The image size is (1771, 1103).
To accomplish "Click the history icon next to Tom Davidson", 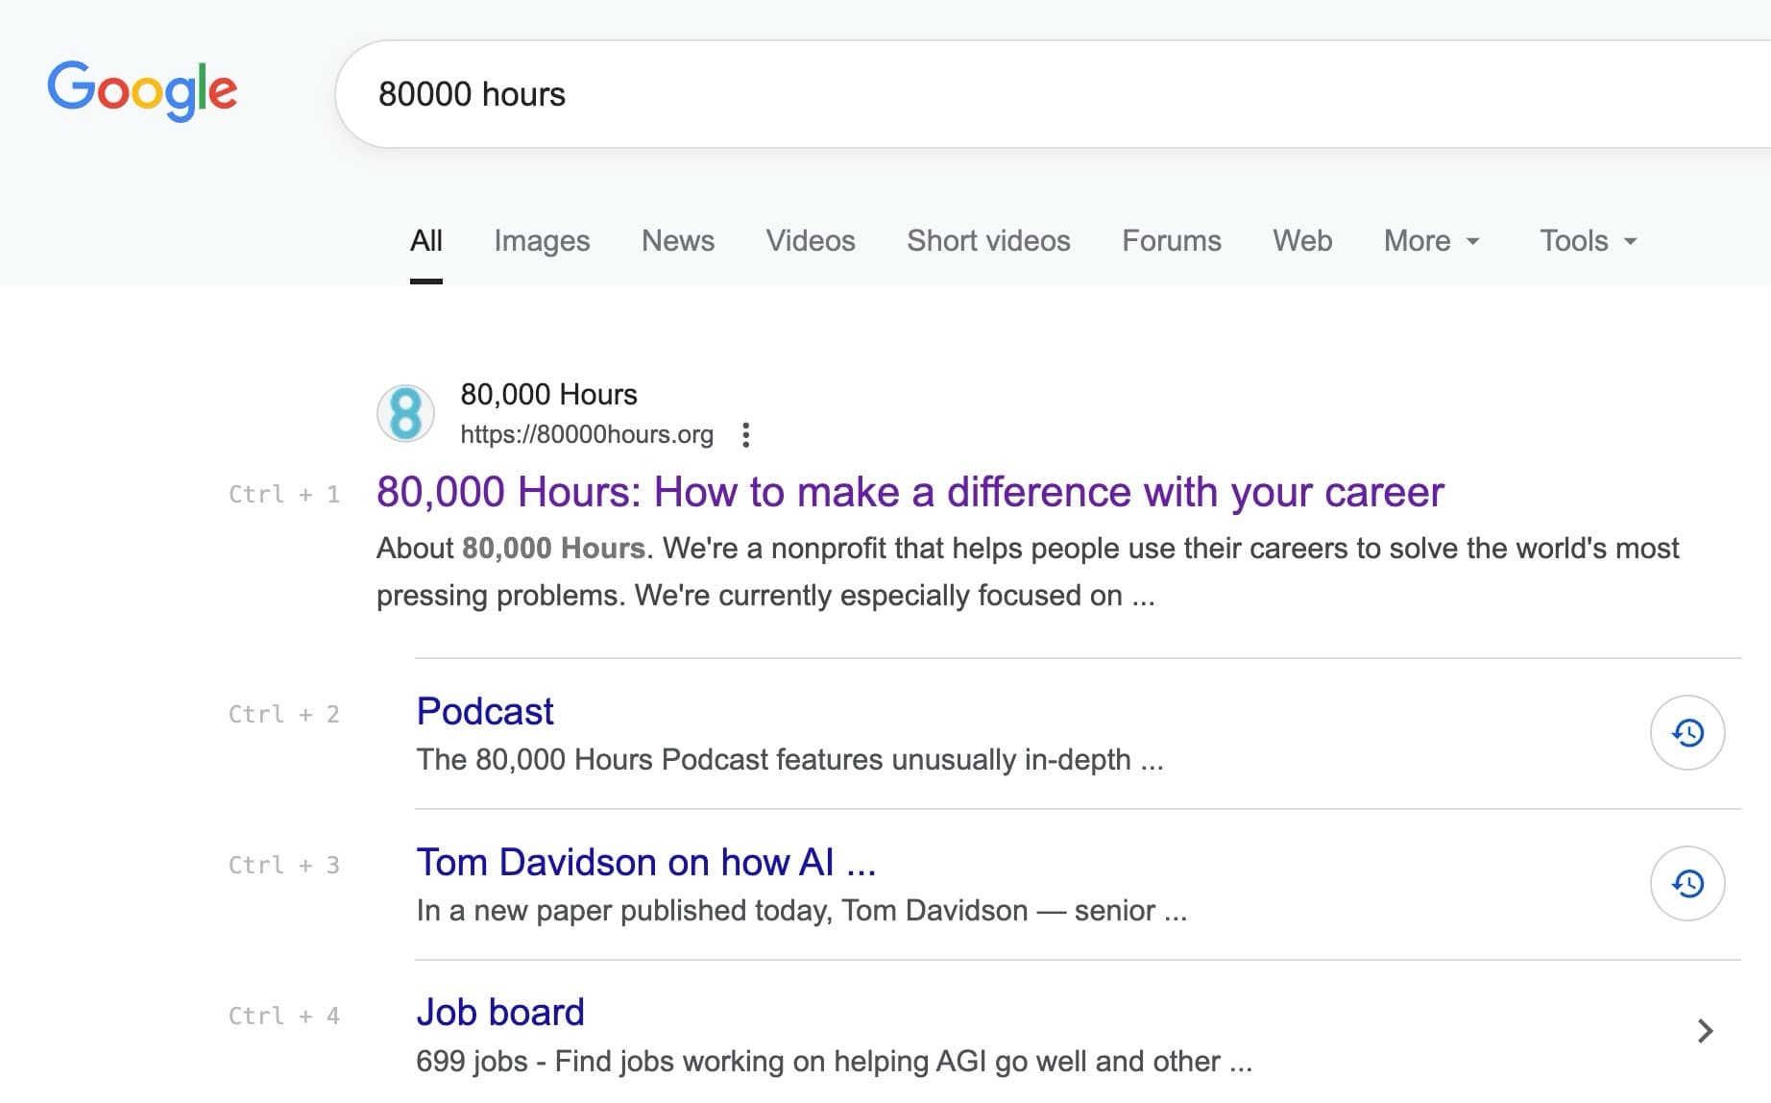I will tap(1687, 883).
